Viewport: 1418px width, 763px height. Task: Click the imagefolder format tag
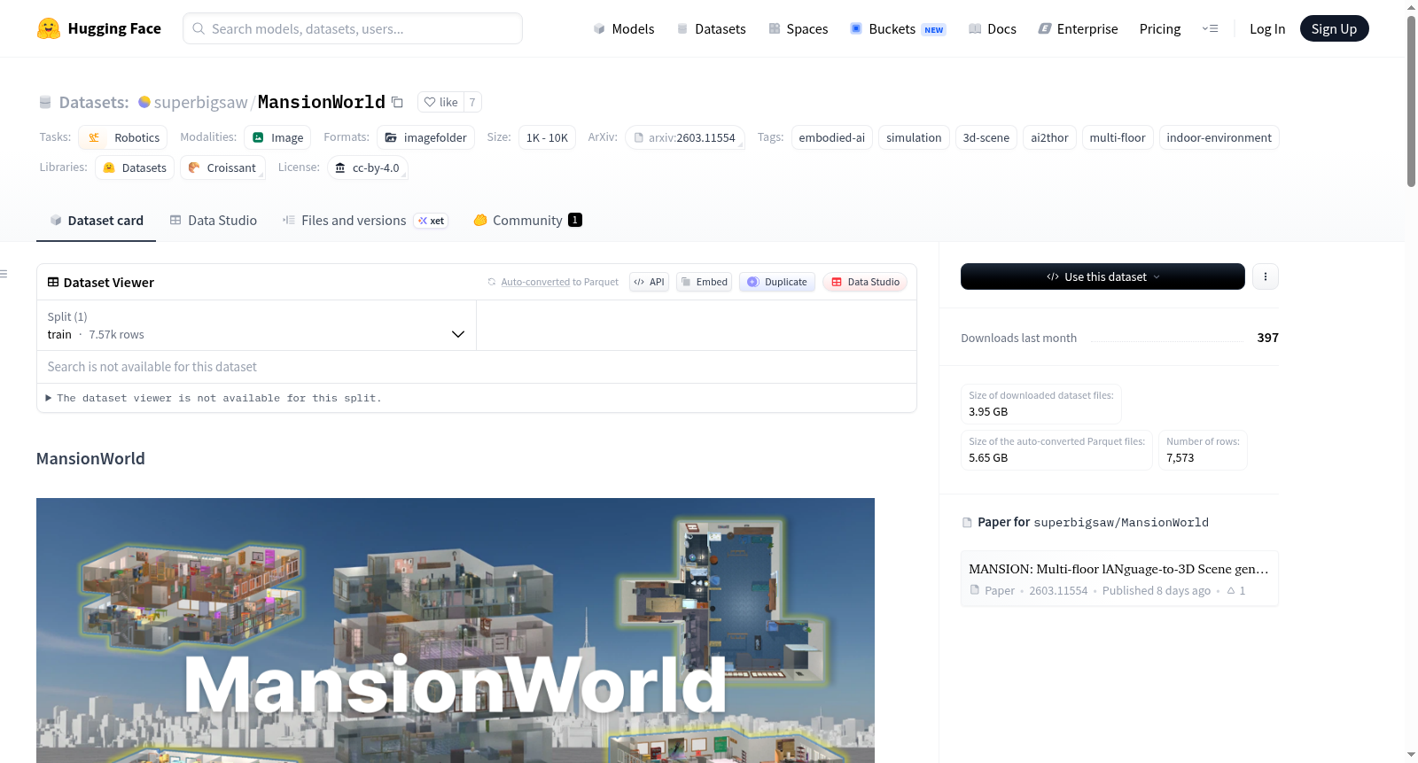(426, 137)
